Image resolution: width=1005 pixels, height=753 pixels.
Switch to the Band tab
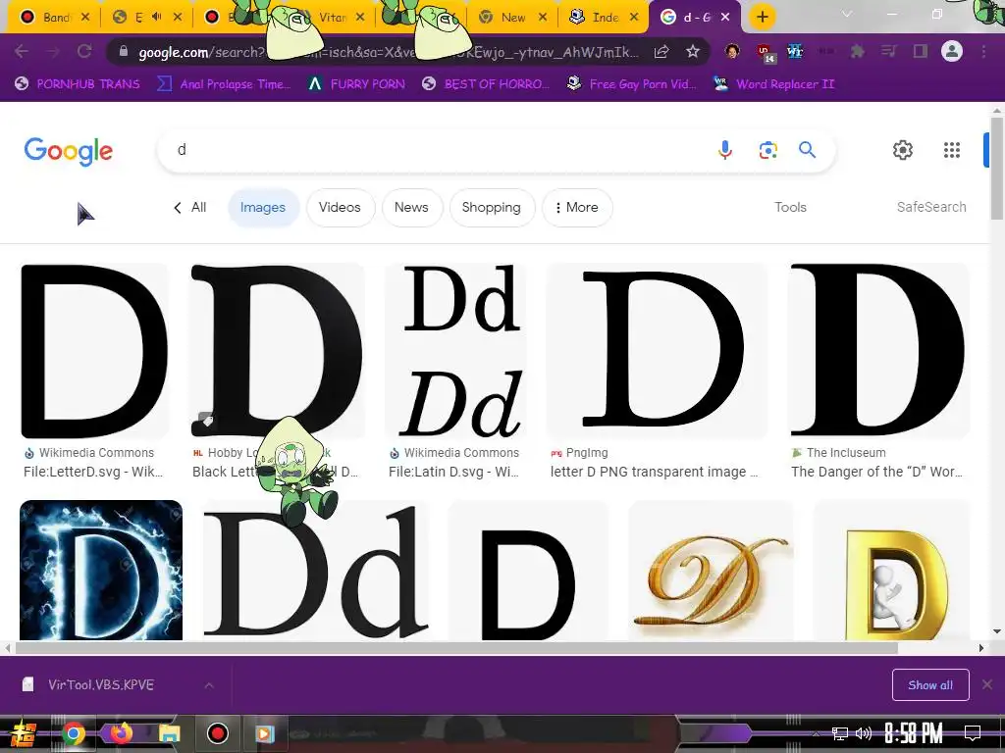pos(55,17)
